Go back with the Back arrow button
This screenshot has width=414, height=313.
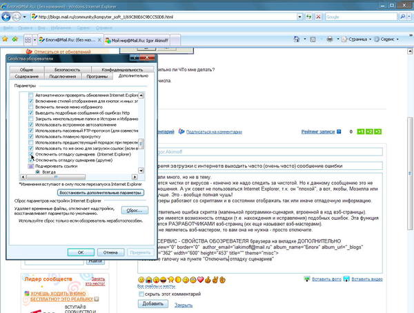[x=6, y=17]
